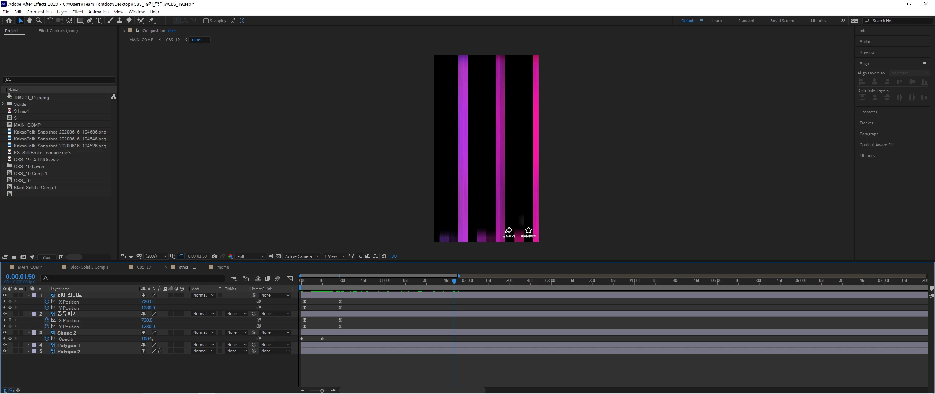
Task: Switch to the CBS_19 timeline tab
Action: coord(144,267)
